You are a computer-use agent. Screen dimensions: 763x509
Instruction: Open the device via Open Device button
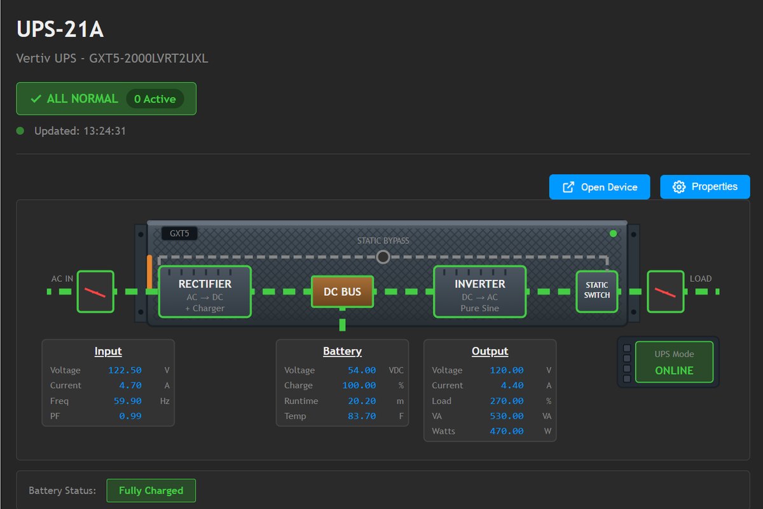600,187
